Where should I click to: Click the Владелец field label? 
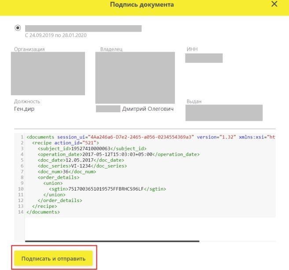pyautogui.click(x=111, y=49)
